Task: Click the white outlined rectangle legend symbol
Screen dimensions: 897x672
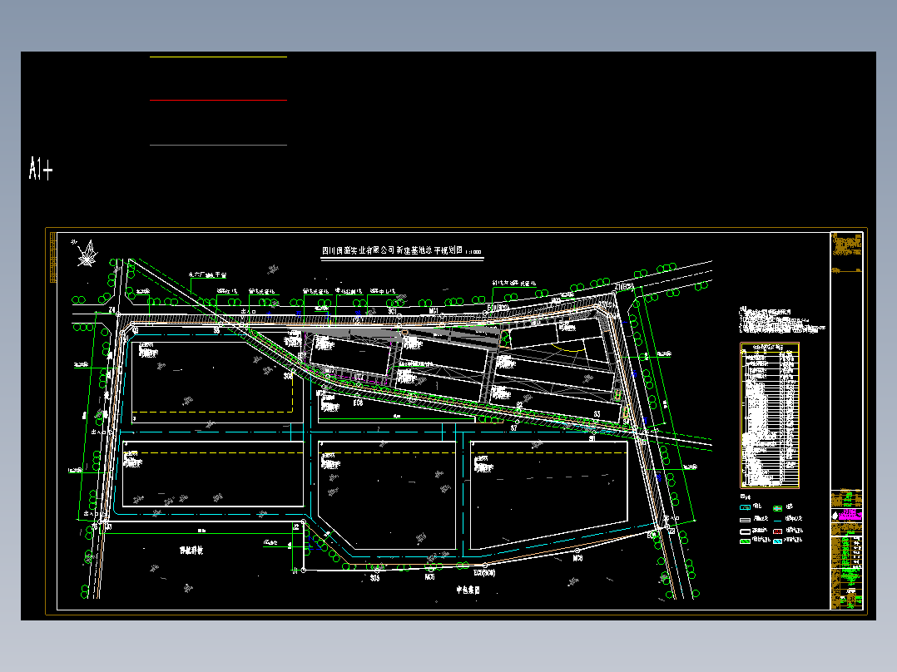Action: click(746, 531)
